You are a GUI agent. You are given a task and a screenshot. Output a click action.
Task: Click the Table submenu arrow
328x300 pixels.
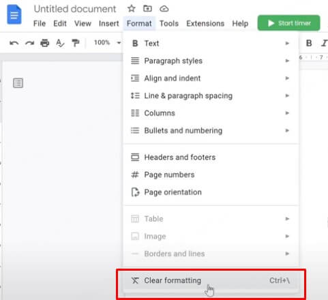(x=287, y=219)
